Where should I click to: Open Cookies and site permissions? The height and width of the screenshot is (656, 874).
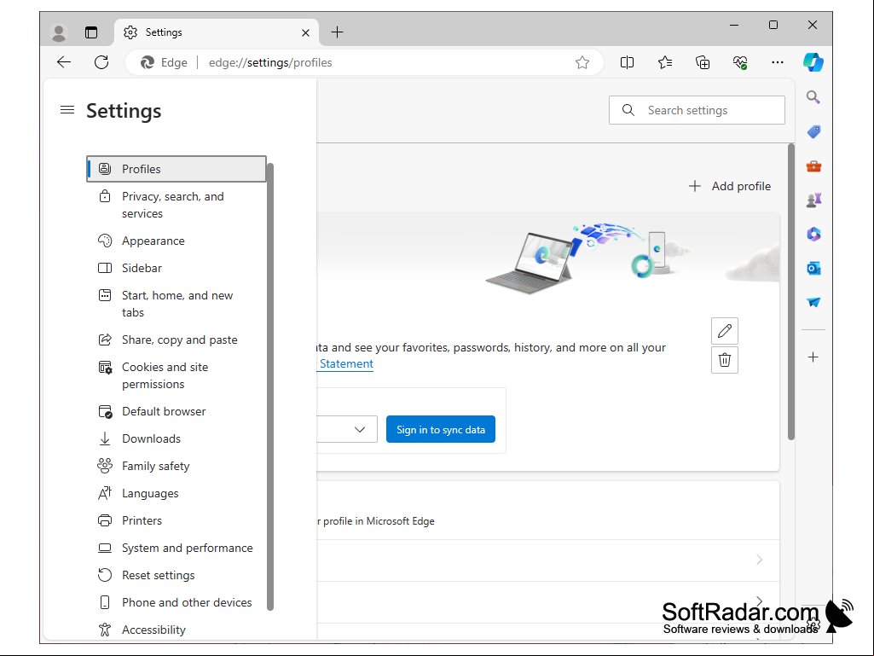[x=177, y=375]
